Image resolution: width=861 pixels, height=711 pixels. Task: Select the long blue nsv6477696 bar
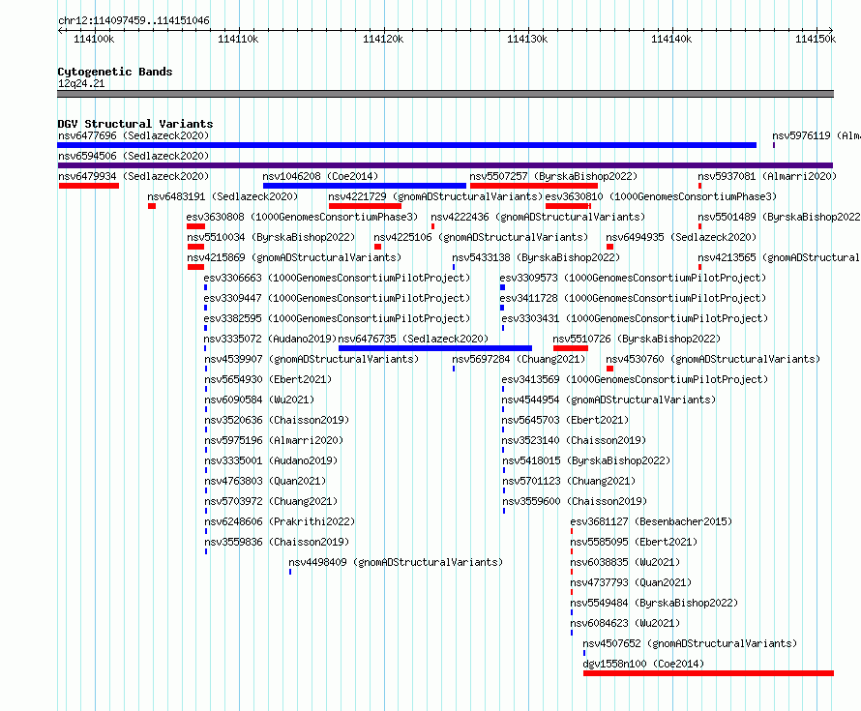[407, 145]
